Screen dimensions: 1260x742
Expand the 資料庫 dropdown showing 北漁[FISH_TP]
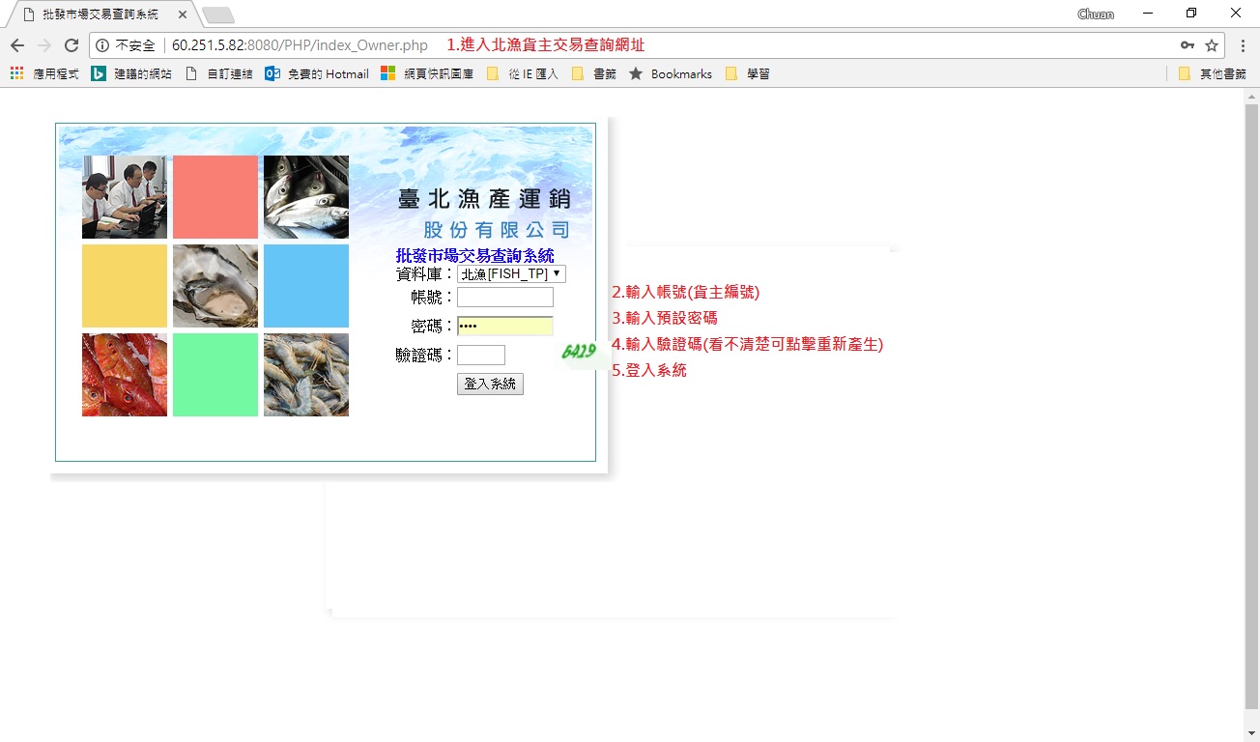point(511,274)
